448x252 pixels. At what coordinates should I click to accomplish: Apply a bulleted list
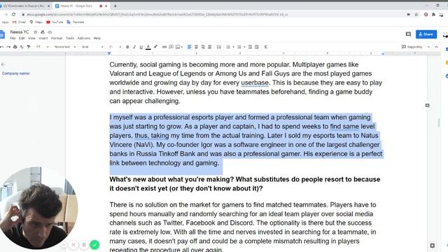[239, 47]
